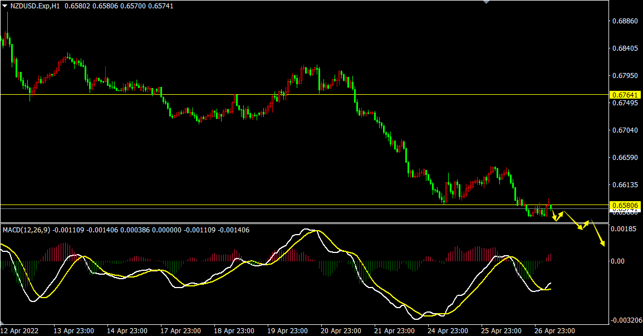643x336 pixels.
Task: Click the NZDUSD.Exp,H1 symbol title
Action: (35, 6)
